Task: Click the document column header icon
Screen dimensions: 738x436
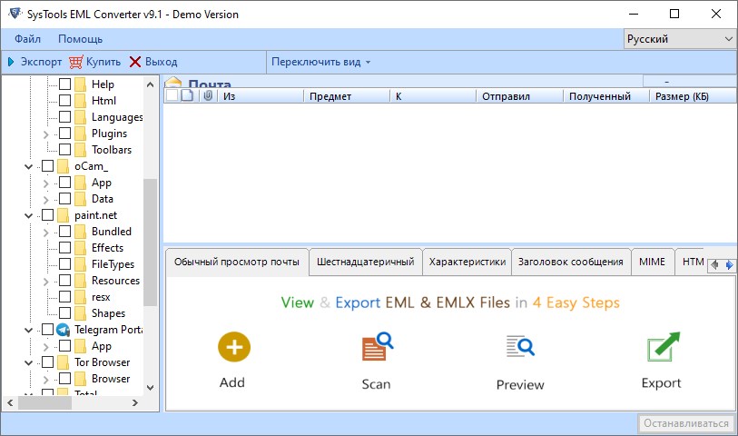Action: pyautogui.click(x=187, y=95)
